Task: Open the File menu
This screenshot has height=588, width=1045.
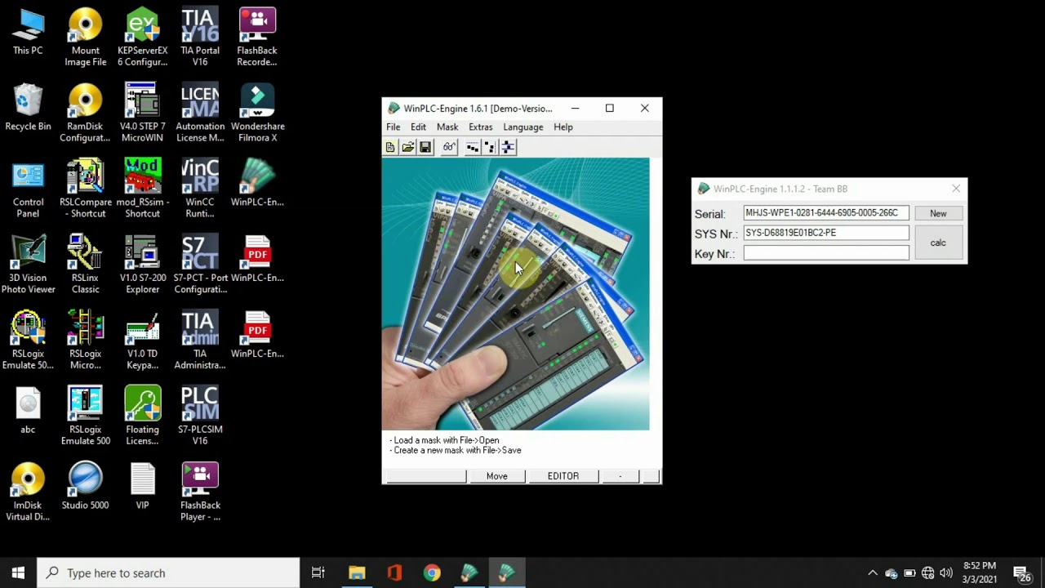Action: pyautogui.click(x=394, y=127)
